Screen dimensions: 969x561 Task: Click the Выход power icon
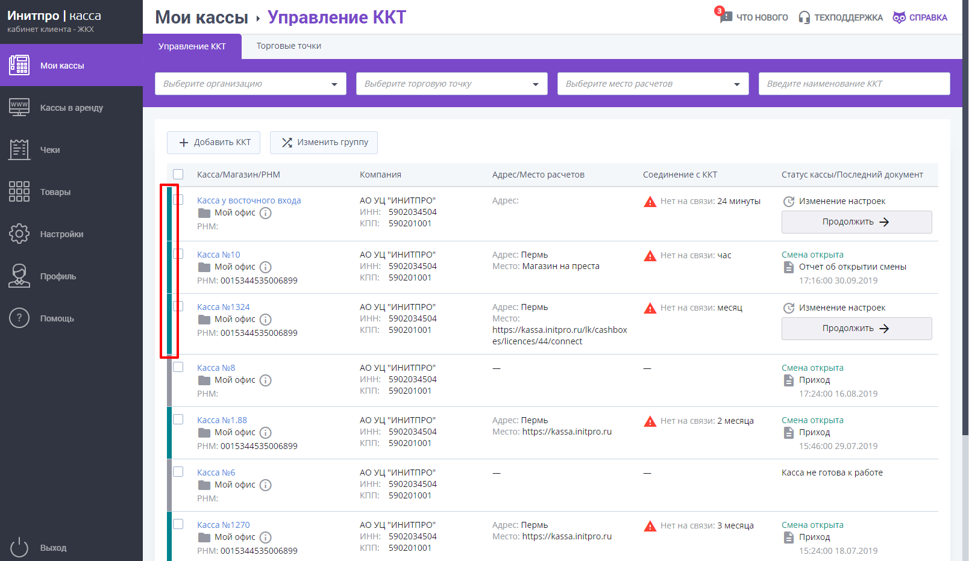19,547
